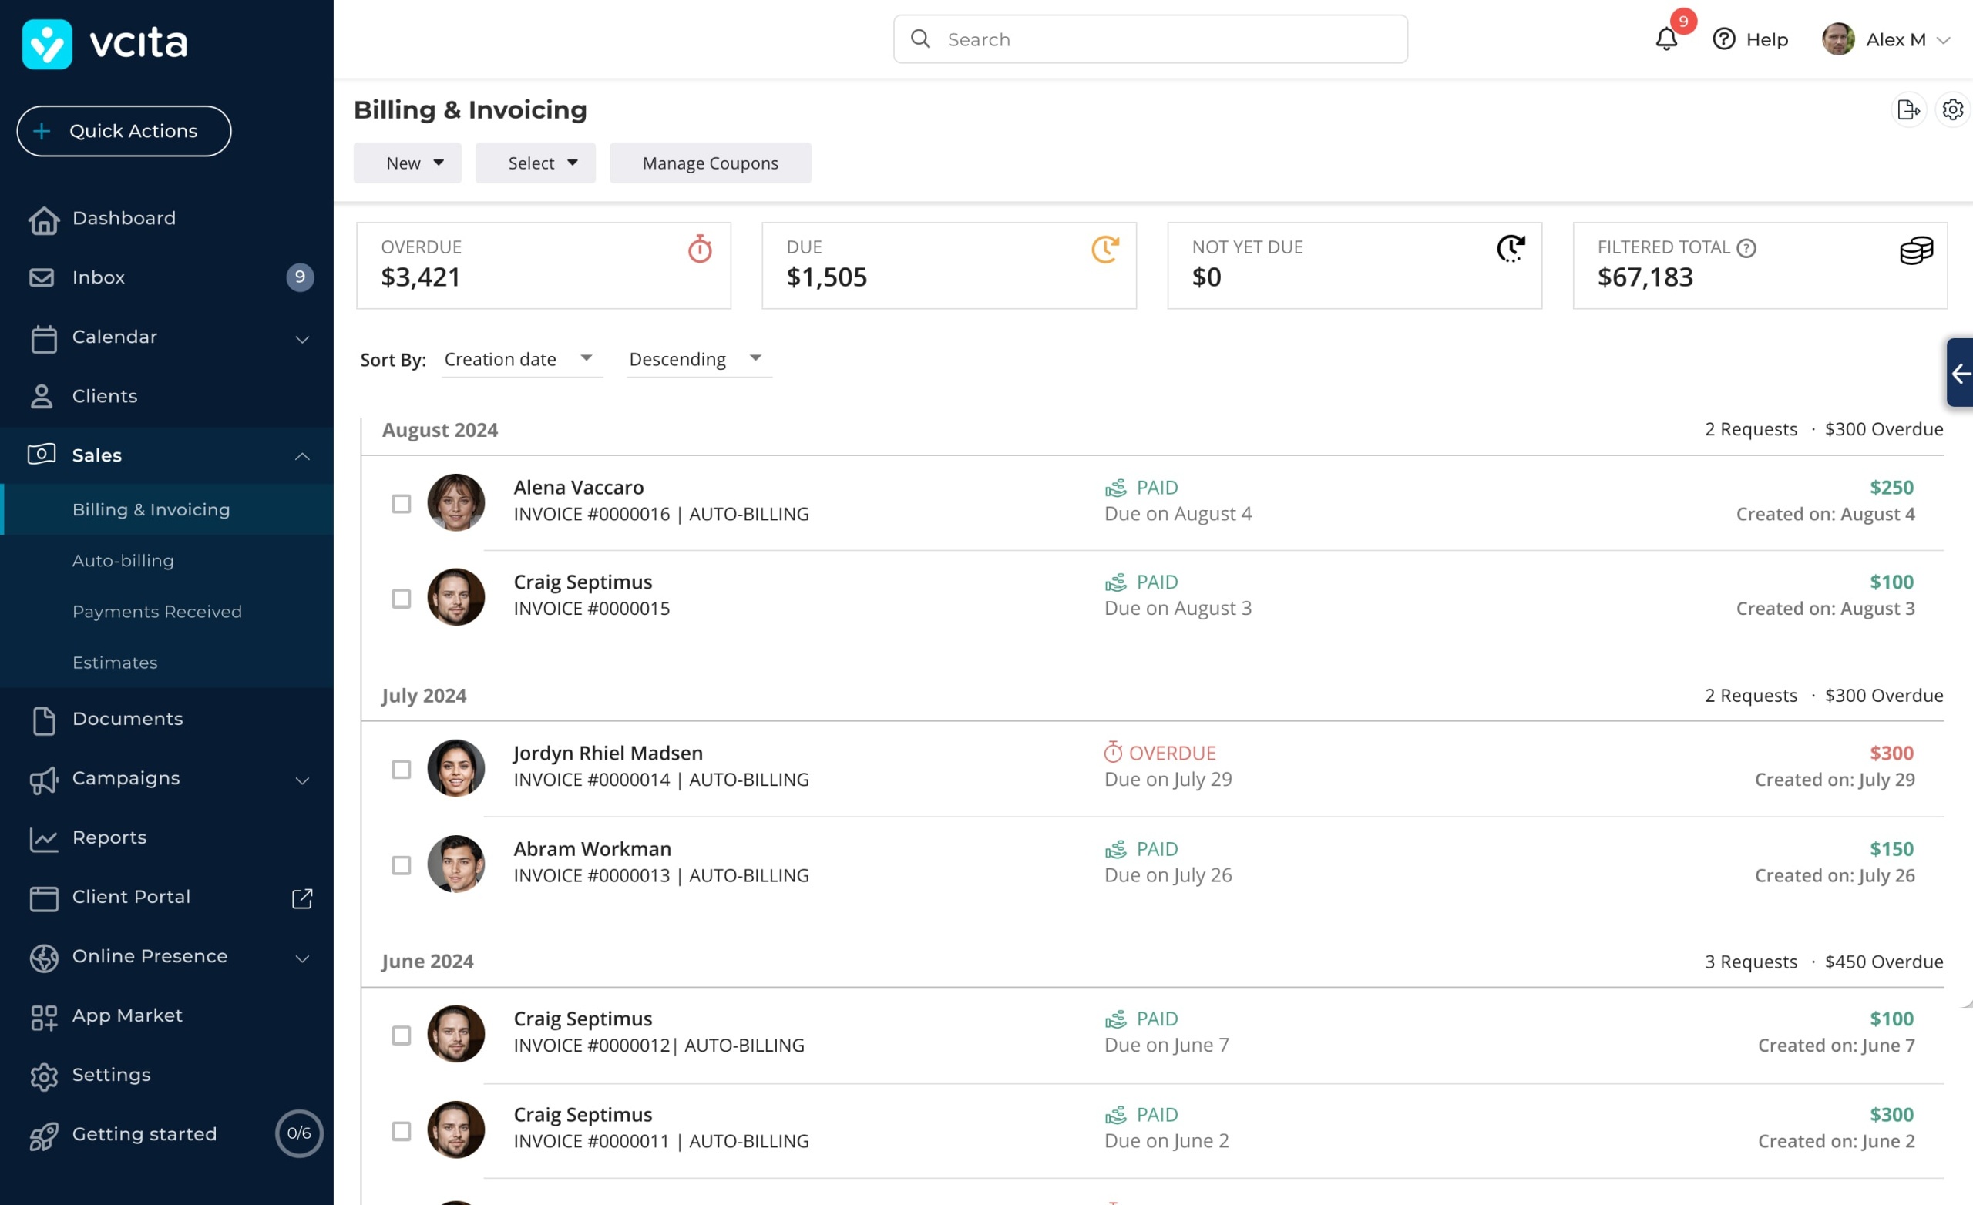Click the vcita logo
1973x1205 pixels.
tap(106, 43)
